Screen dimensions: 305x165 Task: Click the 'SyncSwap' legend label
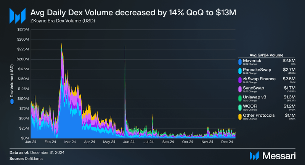click(x=254, y=88)
